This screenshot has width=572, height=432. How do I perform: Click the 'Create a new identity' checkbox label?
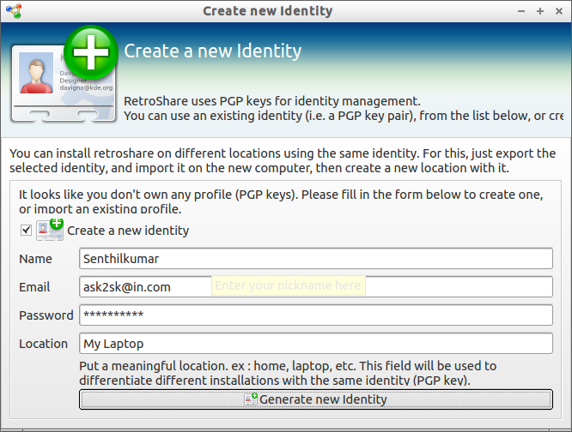point(128,231)
